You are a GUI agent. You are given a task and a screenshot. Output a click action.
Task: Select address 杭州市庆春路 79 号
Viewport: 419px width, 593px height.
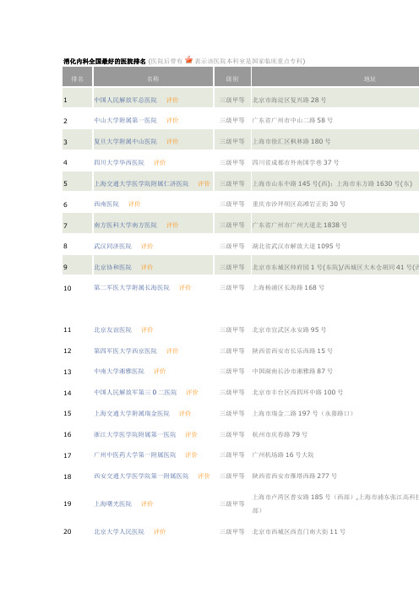pyautogui.click(x=280, y=434)
